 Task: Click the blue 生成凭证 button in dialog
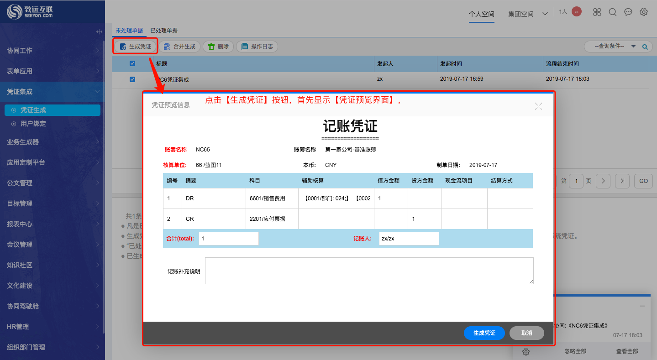click(484, 333)
